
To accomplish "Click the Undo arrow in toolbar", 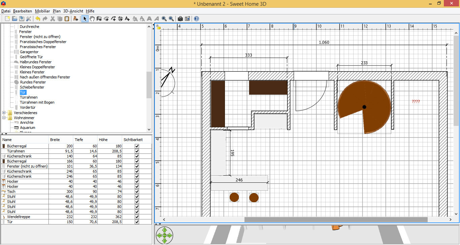I will pos(37,19).
